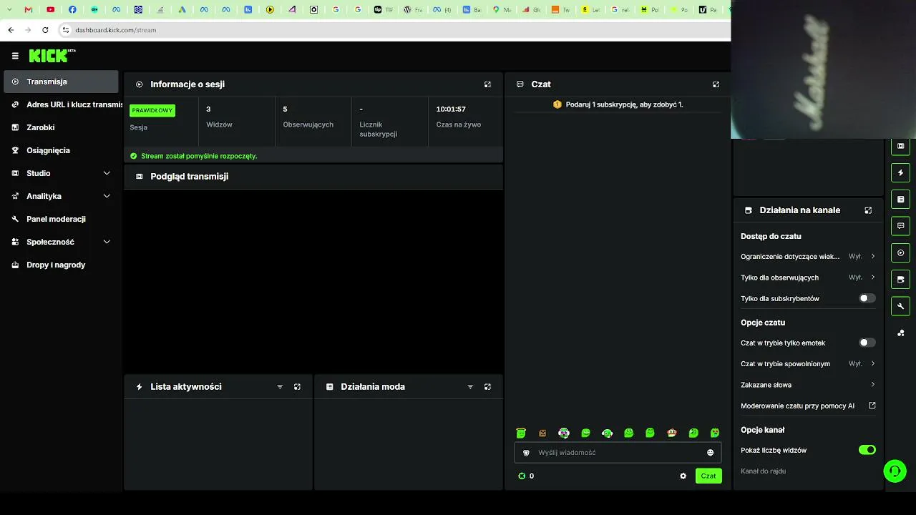
Task: Switch to the YouTube browser tab
Action: click(x=50, y=10)
